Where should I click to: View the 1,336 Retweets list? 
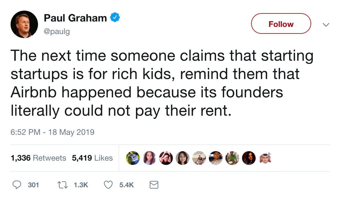(38, 158)
